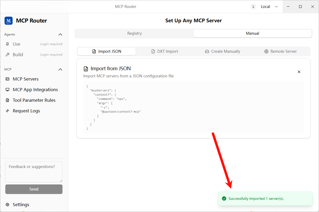Viewport: 319px width, 212px height.
Task: Click the MCP Router logo icon
Action: (9, 21)
